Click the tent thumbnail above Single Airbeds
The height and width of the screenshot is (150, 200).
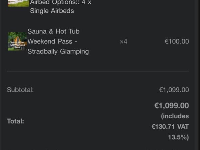click(x=18, y=3)
